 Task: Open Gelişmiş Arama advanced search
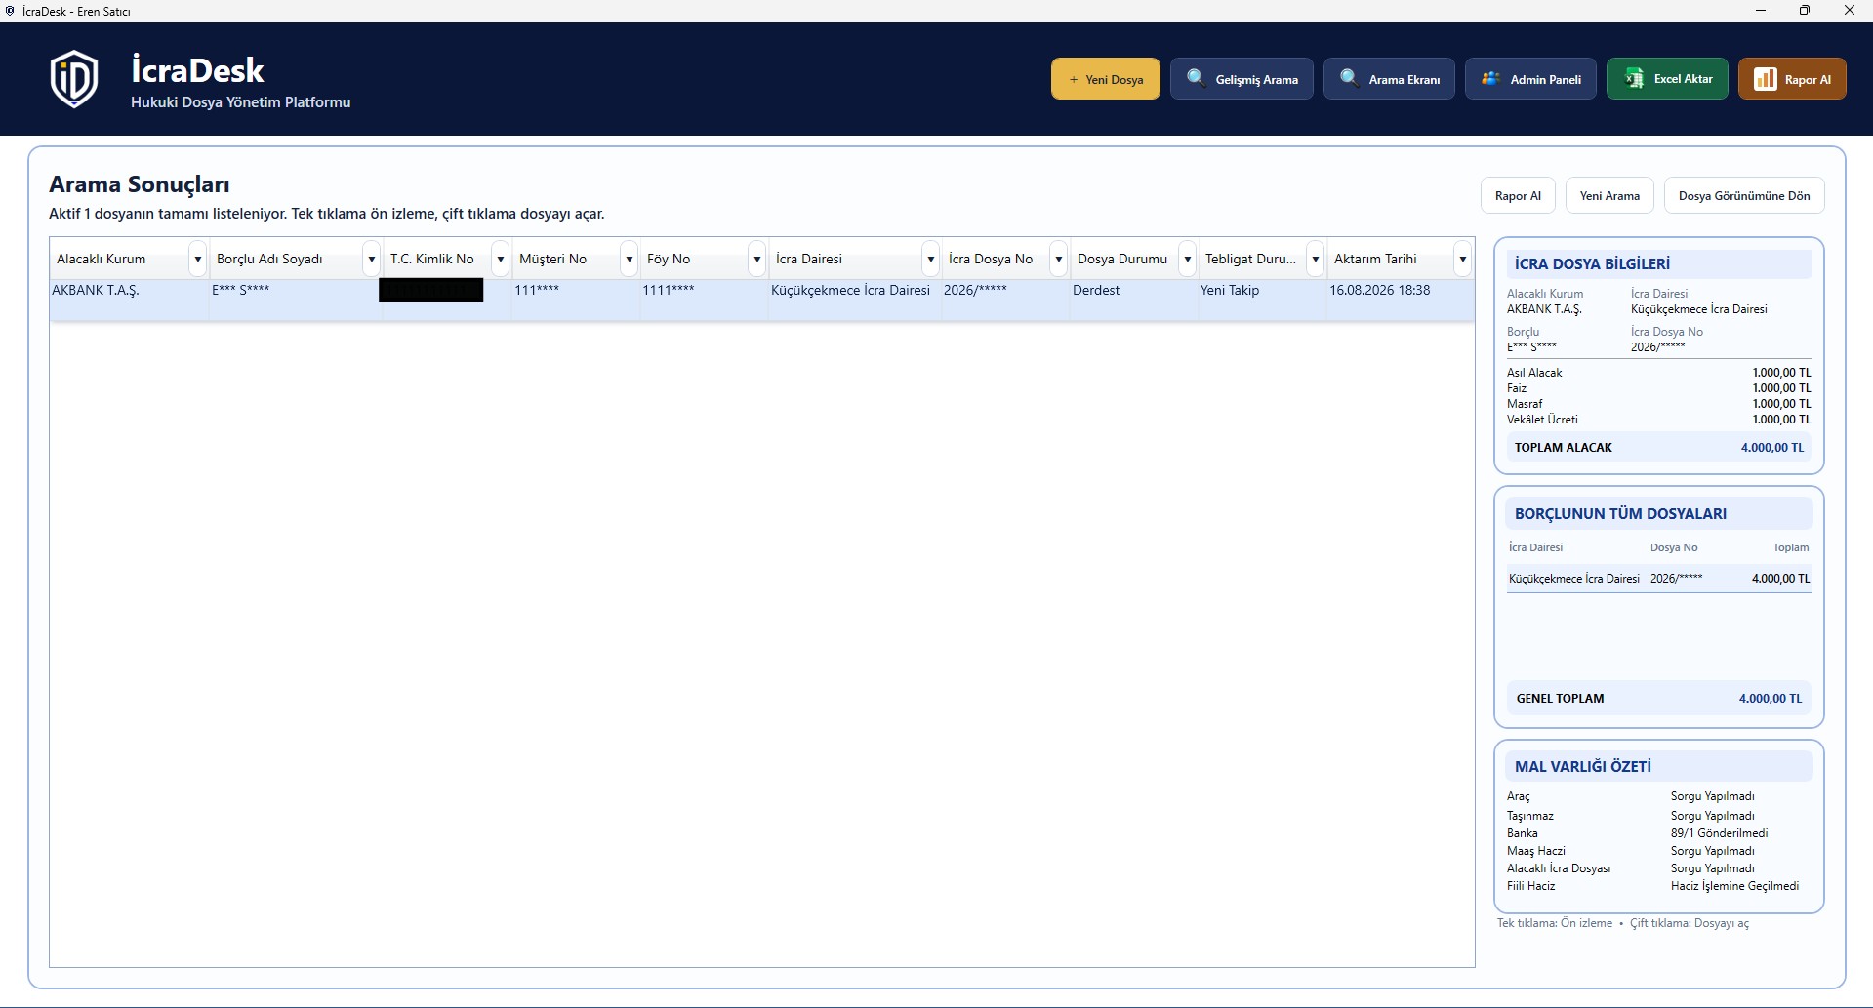click(1242, 79)
